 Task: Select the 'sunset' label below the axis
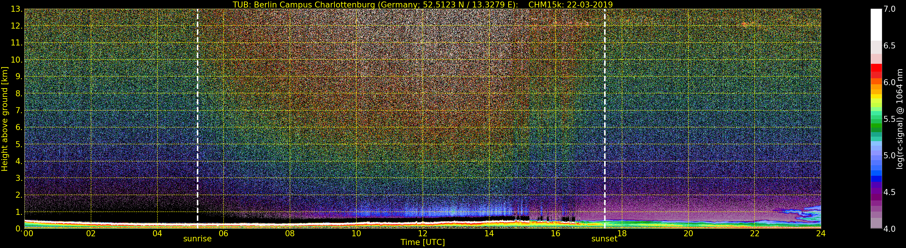604,239
